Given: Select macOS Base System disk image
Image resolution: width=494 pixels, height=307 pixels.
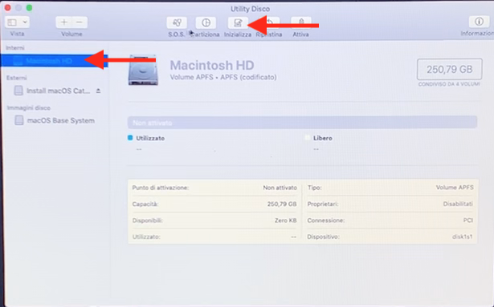Looking at the screenshot, I should pos(55,120).
